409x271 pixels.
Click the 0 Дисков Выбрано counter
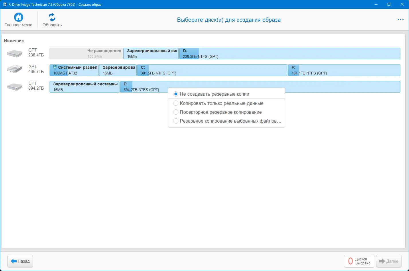(359, 261)
